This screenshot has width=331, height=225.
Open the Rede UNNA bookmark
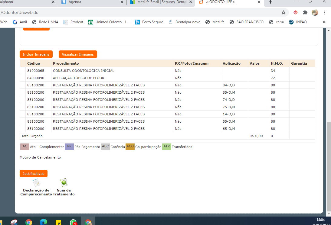pyautogui.click(x=45, y=22)
